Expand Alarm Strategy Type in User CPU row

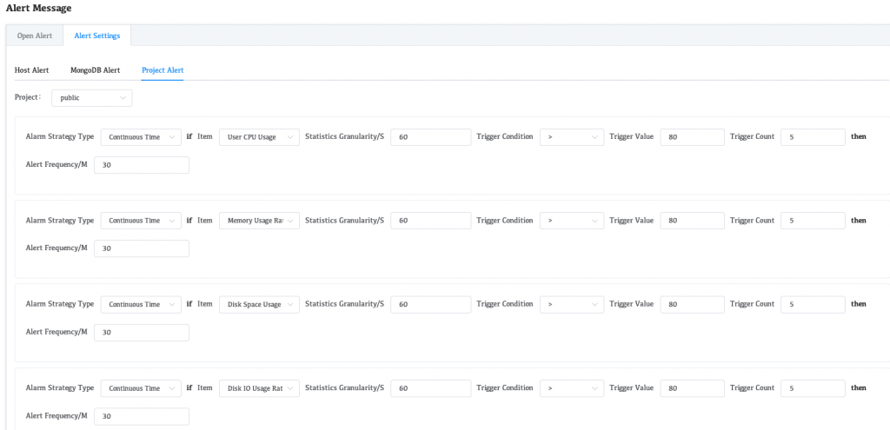coord(141,137)
